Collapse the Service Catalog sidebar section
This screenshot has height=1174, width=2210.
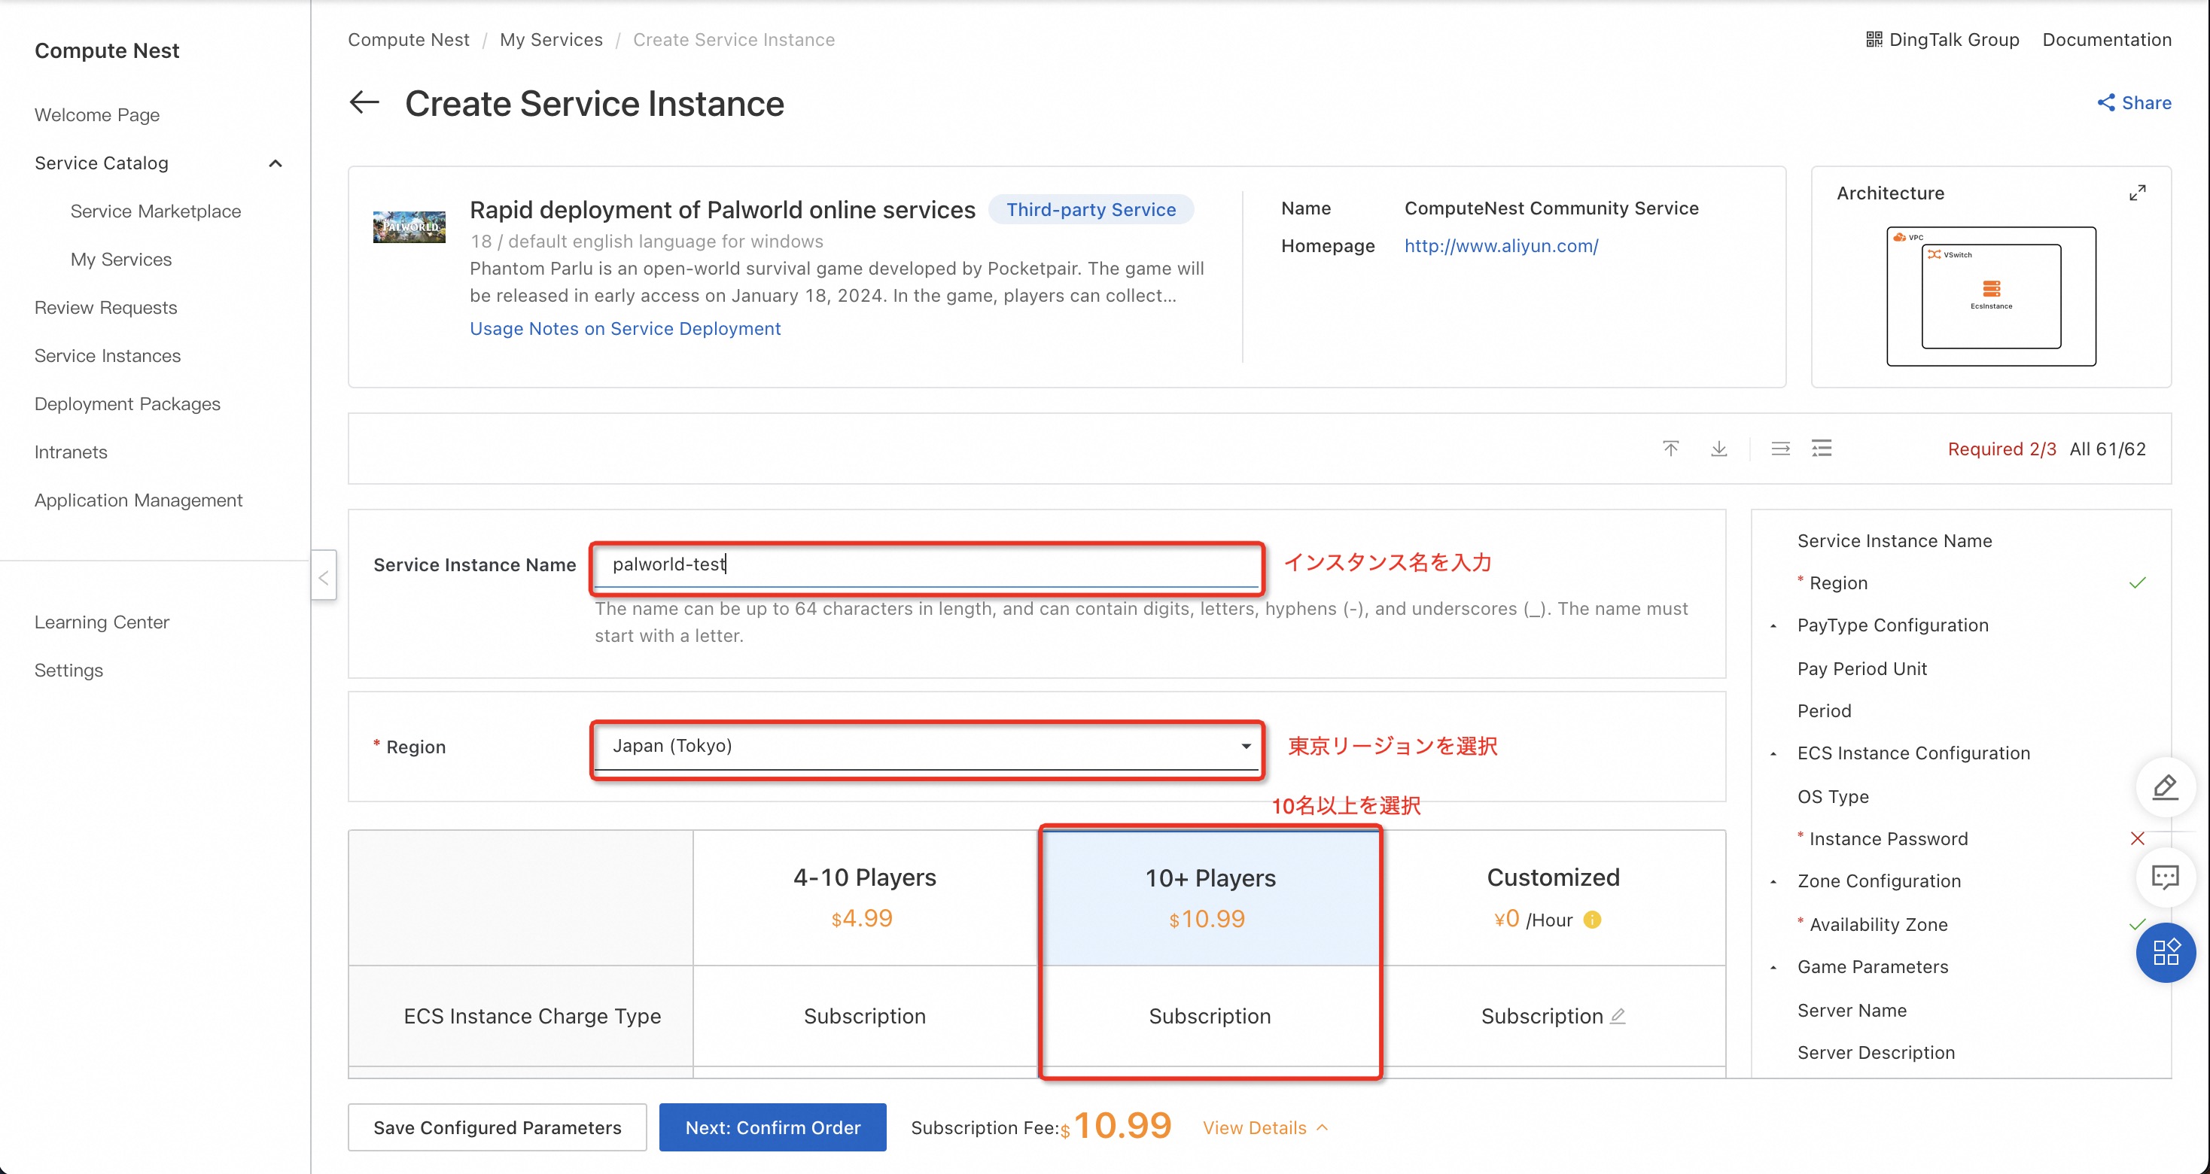pos(275,163)
